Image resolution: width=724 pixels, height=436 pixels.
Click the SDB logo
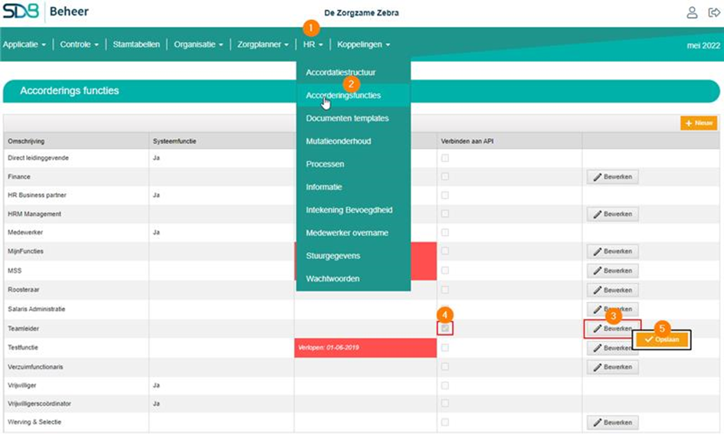pos(21,11)
